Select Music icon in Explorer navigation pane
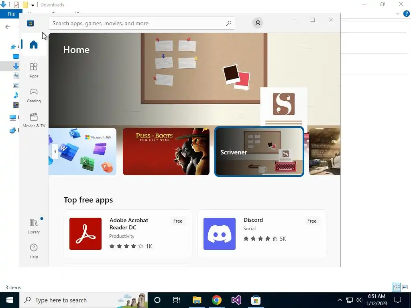Viewport: 411px width, 308px height. tap(16, 95)
